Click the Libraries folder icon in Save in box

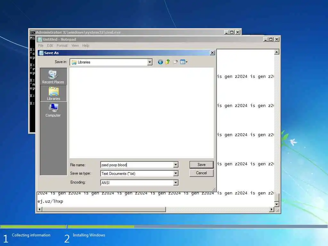[x=74, y=62]
